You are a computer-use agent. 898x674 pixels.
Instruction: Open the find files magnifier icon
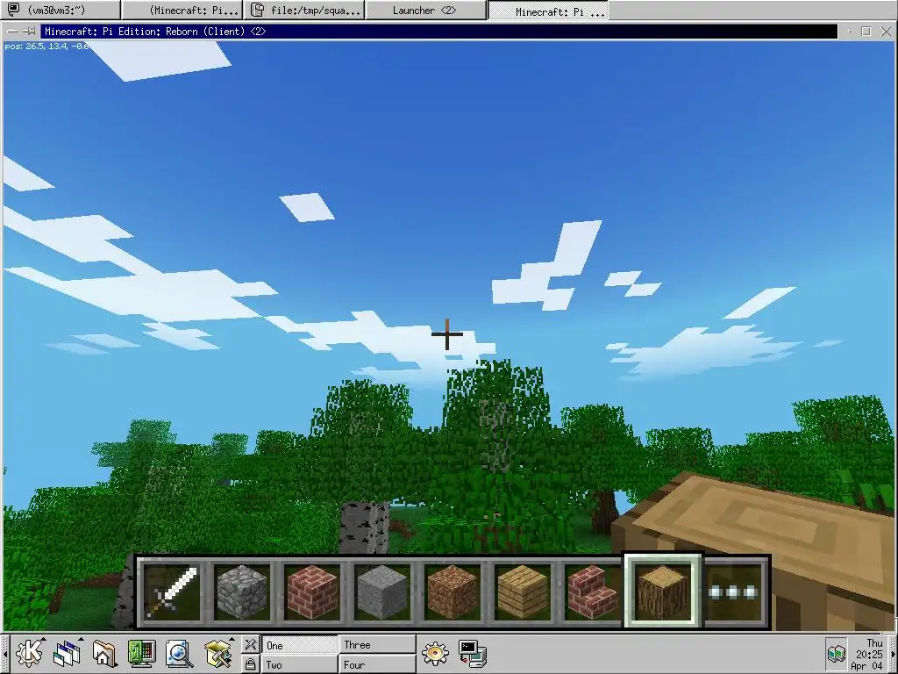(179, 653)
